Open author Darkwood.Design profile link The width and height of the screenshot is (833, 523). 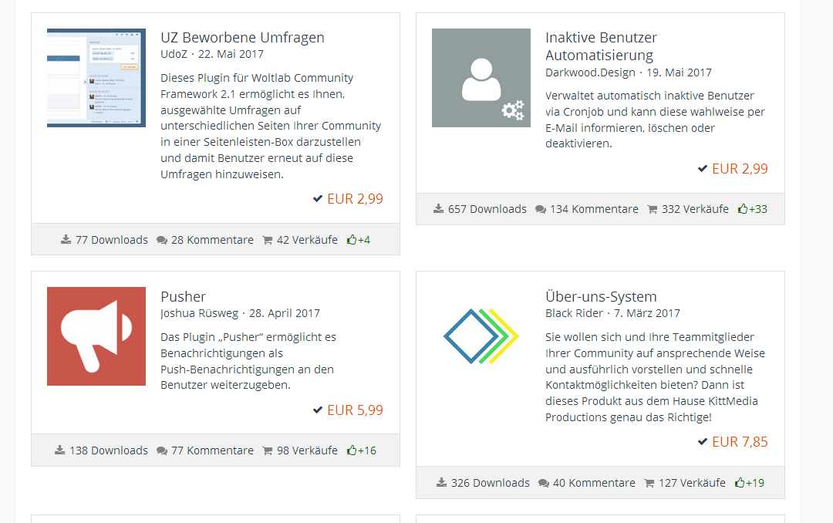click(x=590, y=73)
